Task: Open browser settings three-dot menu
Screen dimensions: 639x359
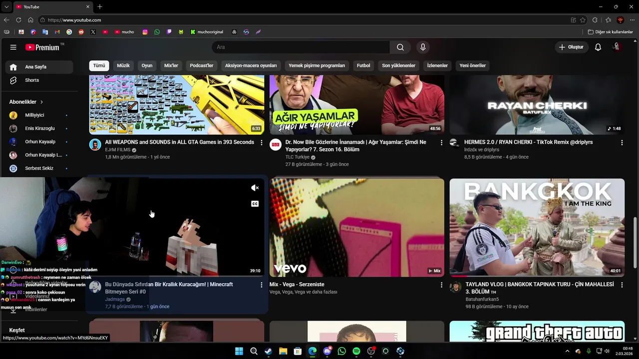Action: pos(633,20)
